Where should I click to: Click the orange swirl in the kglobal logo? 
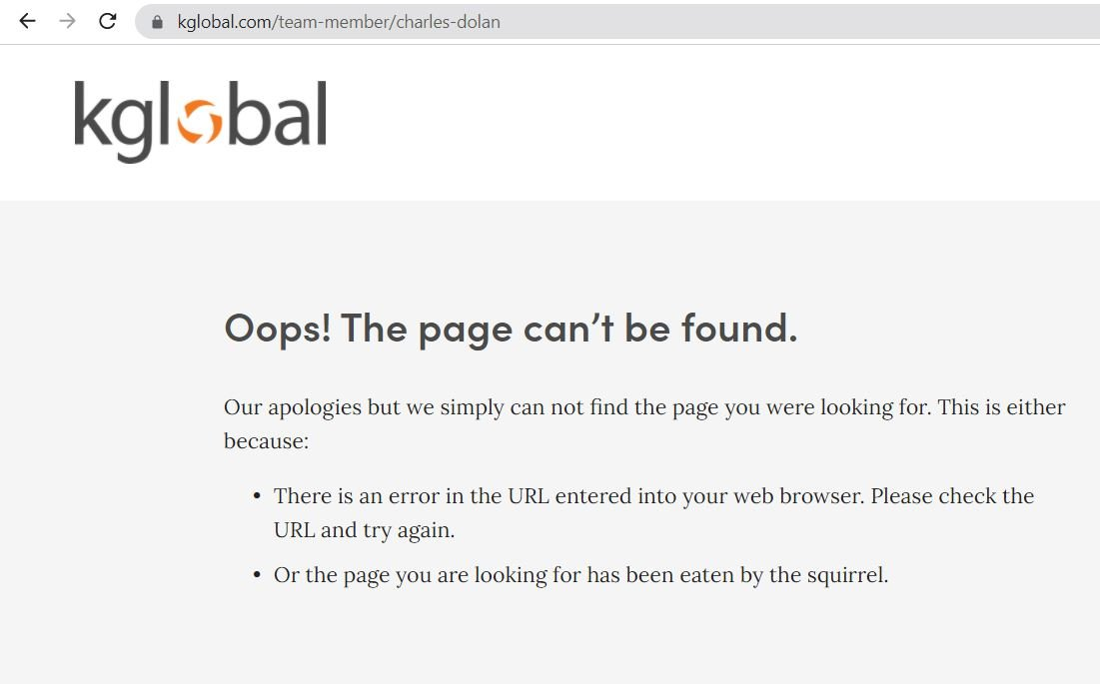coord(200,121)
